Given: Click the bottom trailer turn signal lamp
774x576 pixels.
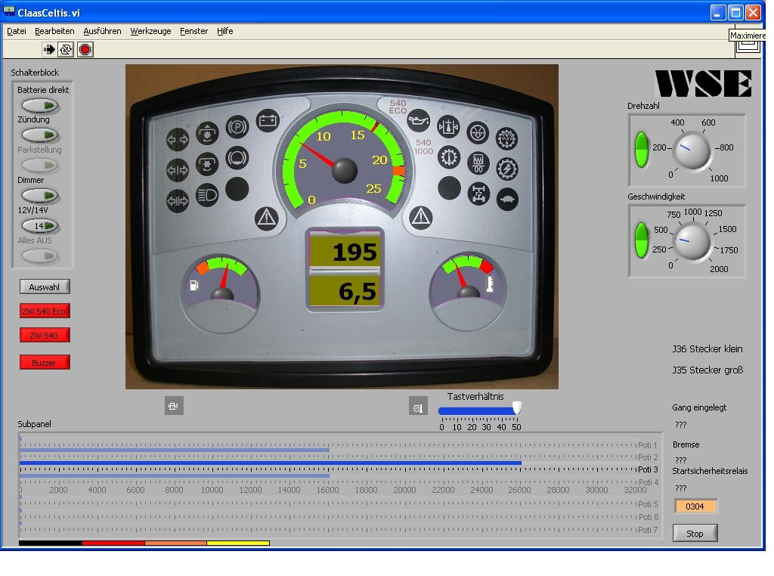Looking at the screenshot, I should (177, 201).
